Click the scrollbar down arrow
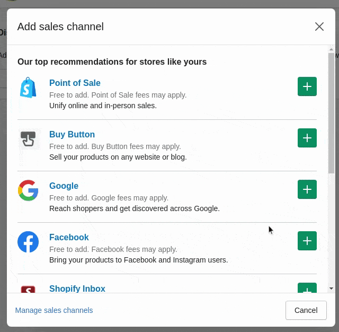This screenshot has height=332, width=339. [331, 289]
